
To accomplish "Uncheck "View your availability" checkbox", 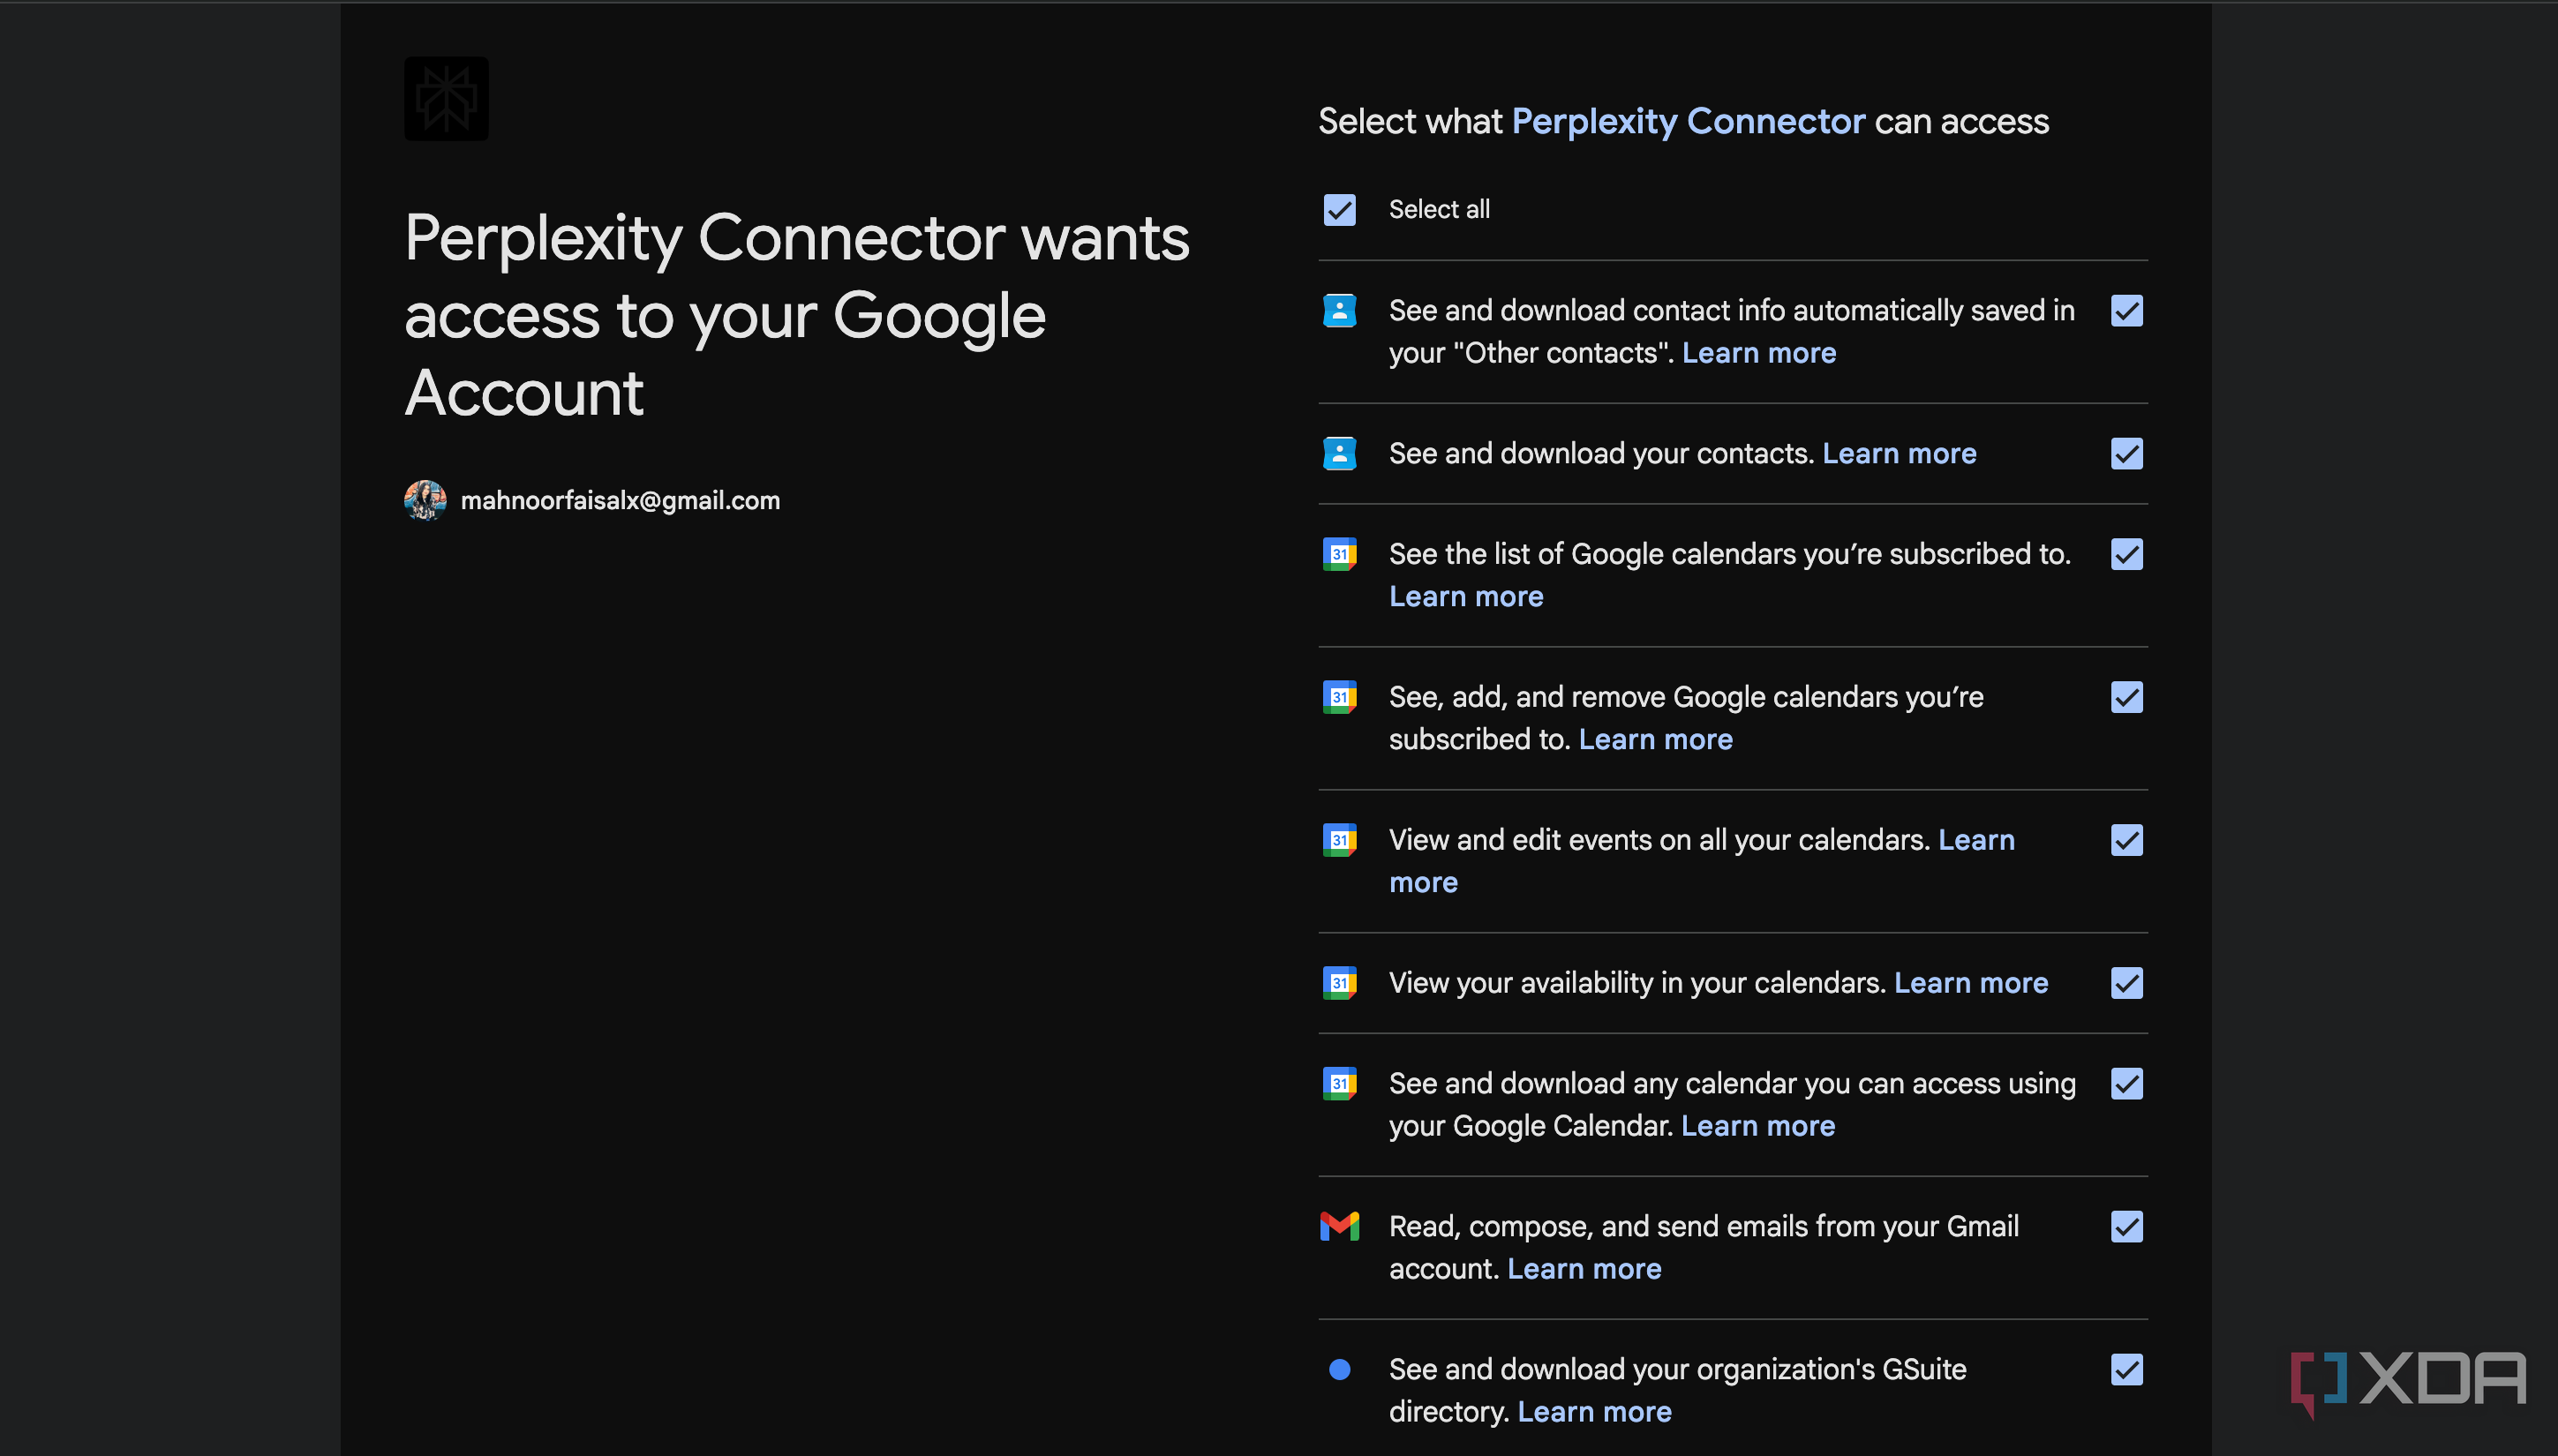I will (x=2127, y=983).
